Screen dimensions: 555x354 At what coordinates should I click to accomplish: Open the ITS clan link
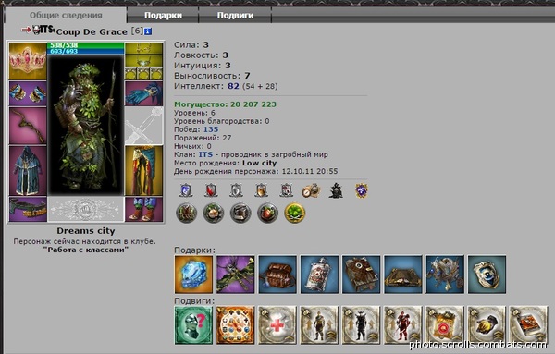pyautogui.click(x=205, y=154)
